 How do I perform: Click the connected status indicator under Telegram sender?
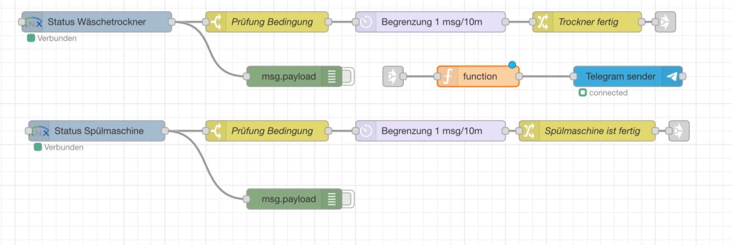583,93
